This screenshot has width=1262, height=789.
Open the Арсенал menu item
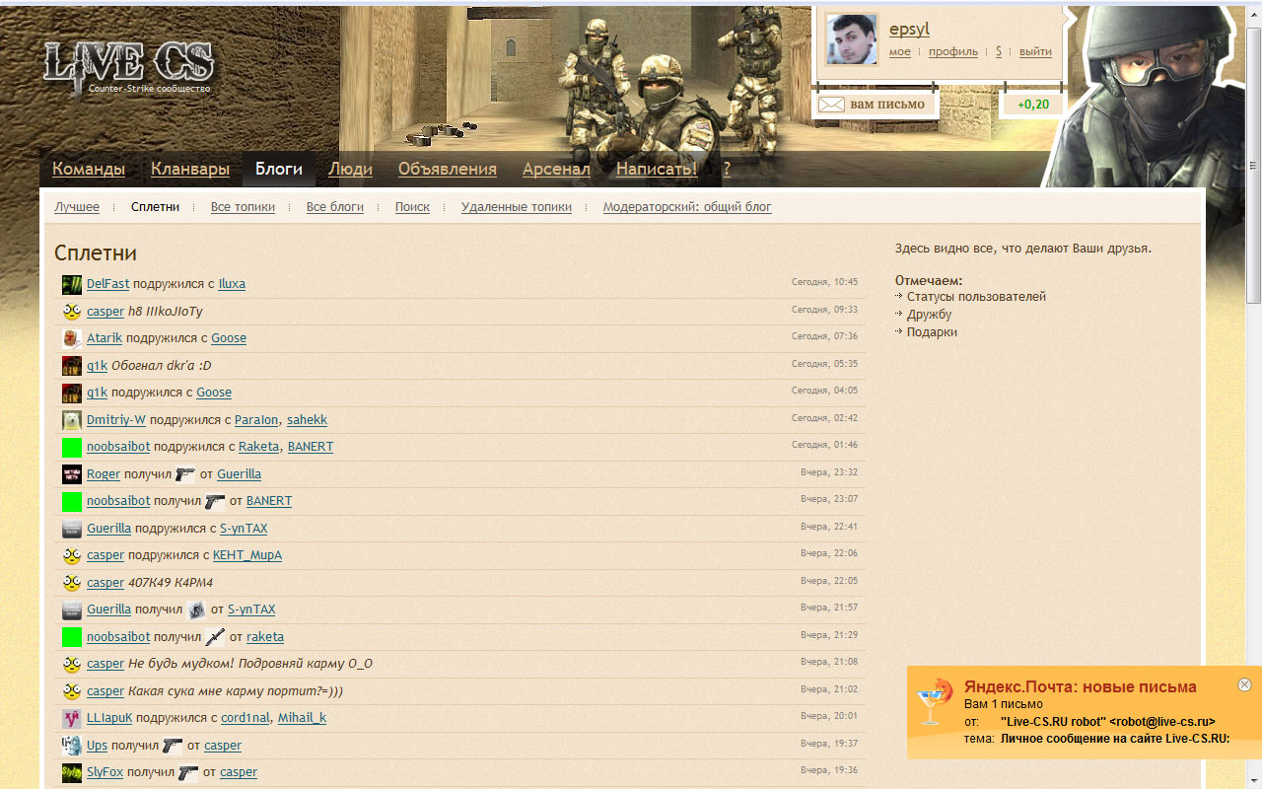point(556,169)
